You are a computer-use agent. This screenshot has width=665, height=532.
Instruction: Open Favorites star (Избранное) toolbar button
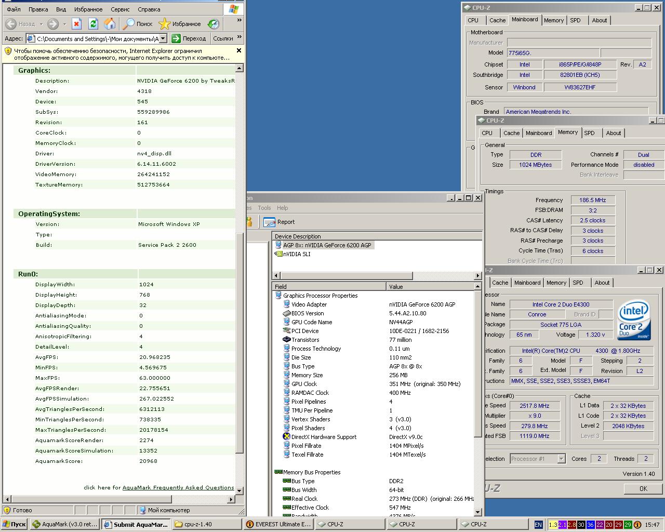point(180,24)
